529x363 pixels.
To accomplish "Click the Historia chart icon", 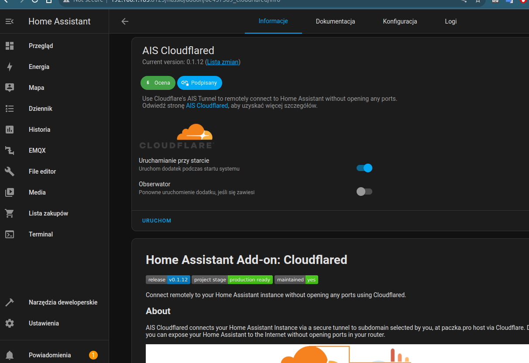I will point(10,130).
